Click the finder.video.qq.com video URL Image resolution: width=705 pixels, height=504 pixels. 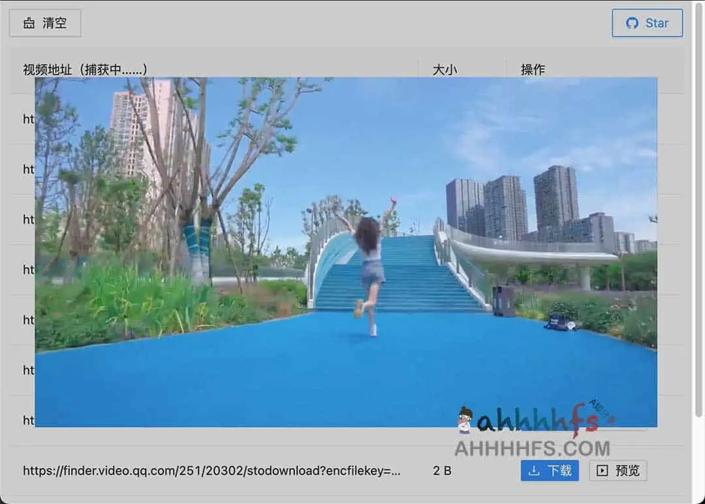point(211,471)
